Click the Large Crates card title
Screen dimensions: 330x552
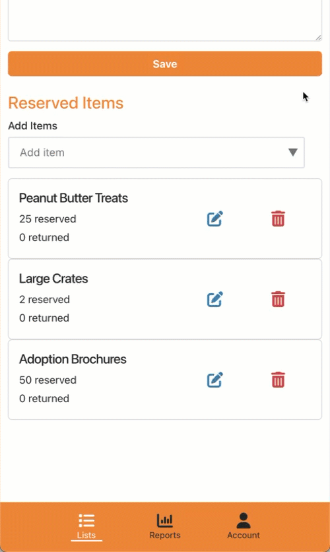pos(53,279)
